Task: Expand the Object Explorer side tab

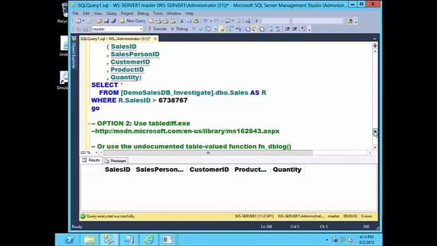Action: point(74,53)
